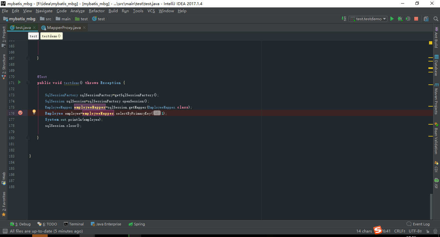Change line ending via CRLF selector
Viewport: 440px width, 237px height.
(x=399, y=231)
